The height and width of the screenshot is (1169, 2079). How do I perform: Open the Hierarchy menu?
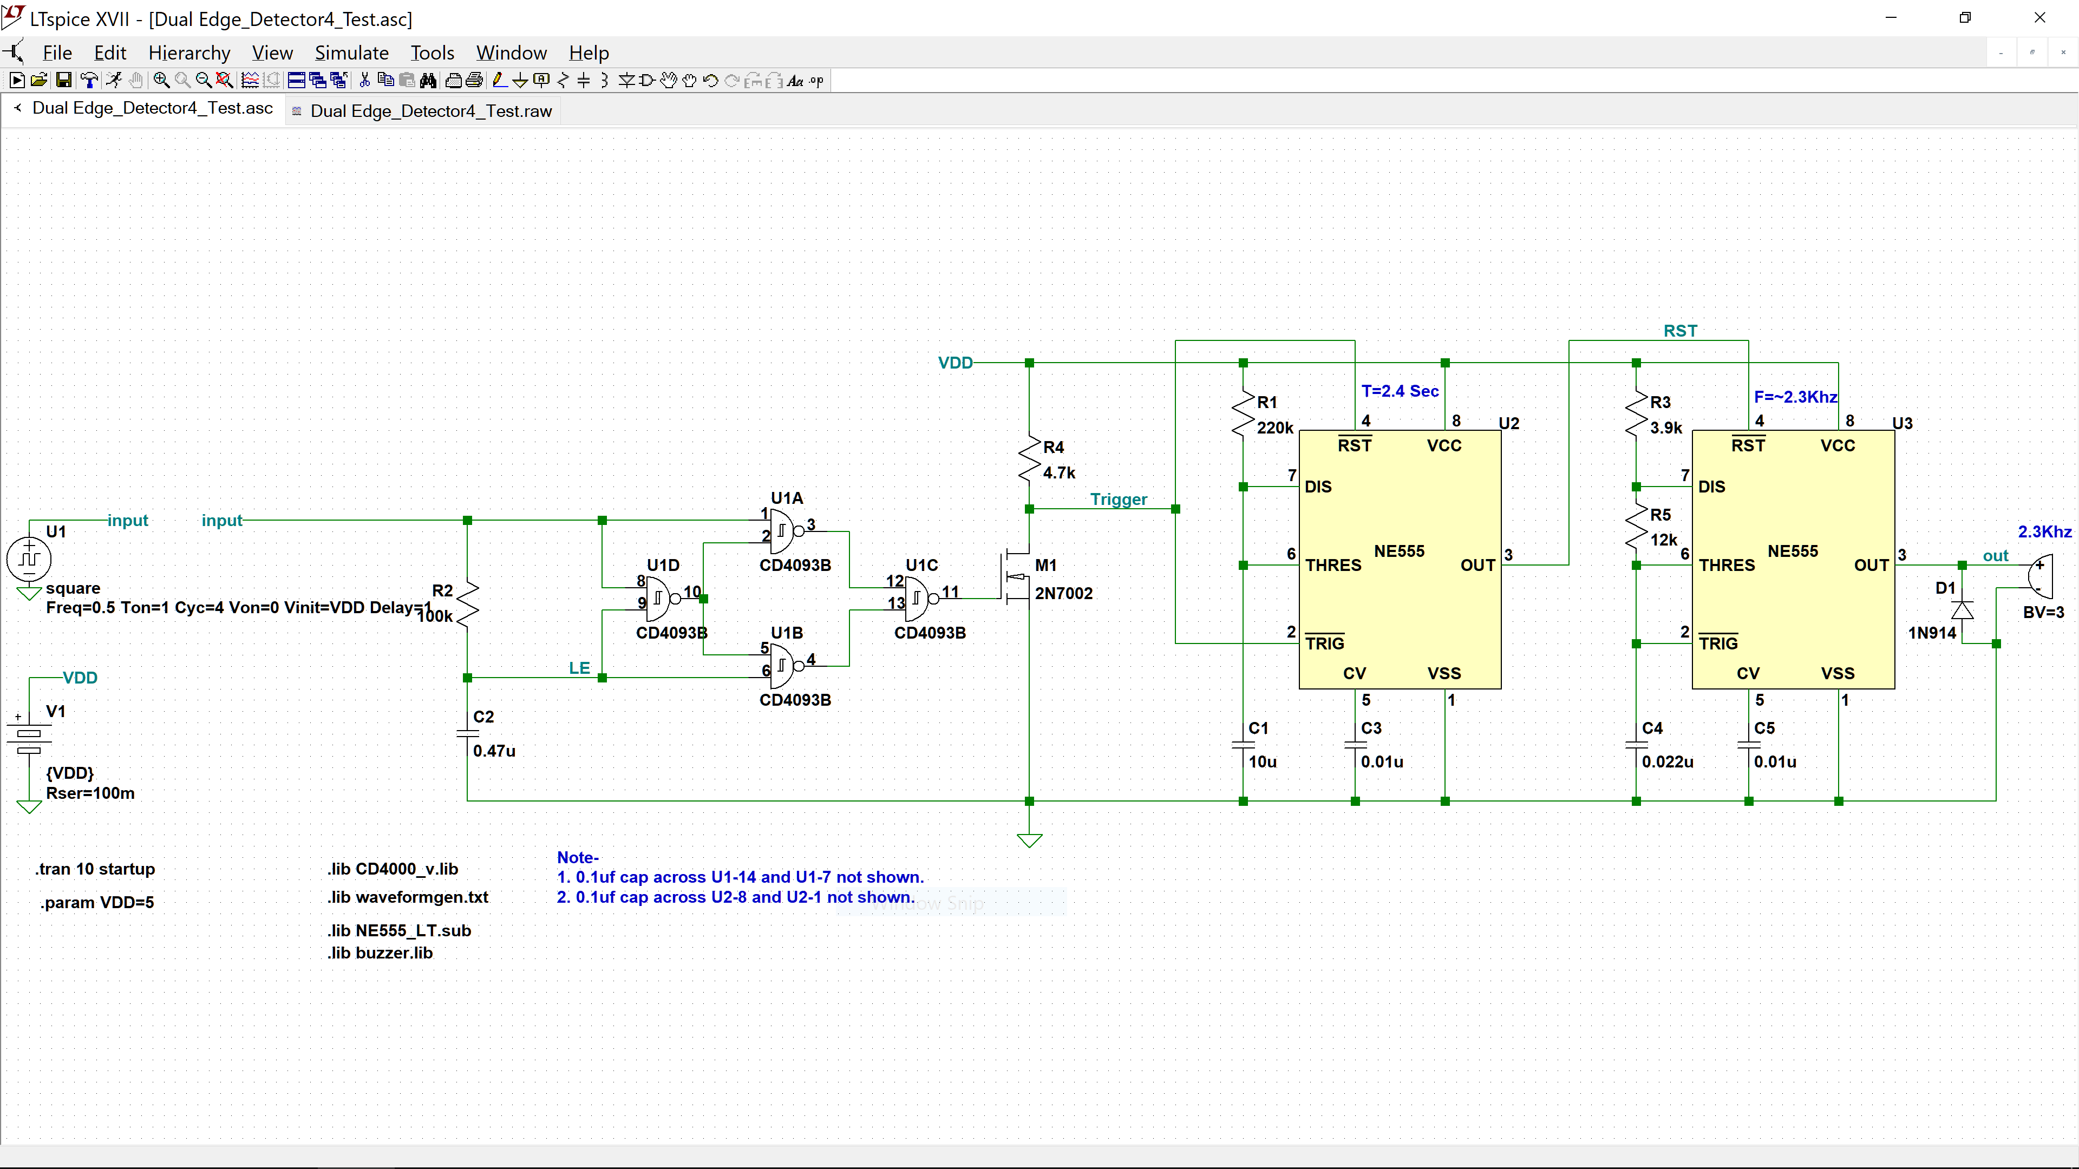tap(189, 53)
